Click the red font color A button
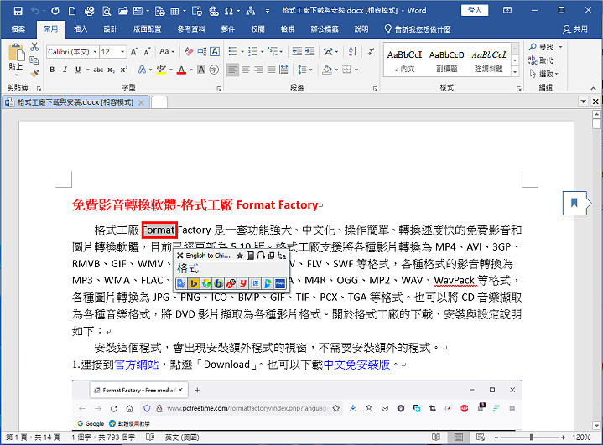Screen dimensions: 603x445 coord(181,70)
